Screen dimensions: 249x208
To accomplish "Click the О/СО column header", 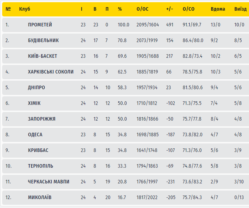I will tap(189, 9).
